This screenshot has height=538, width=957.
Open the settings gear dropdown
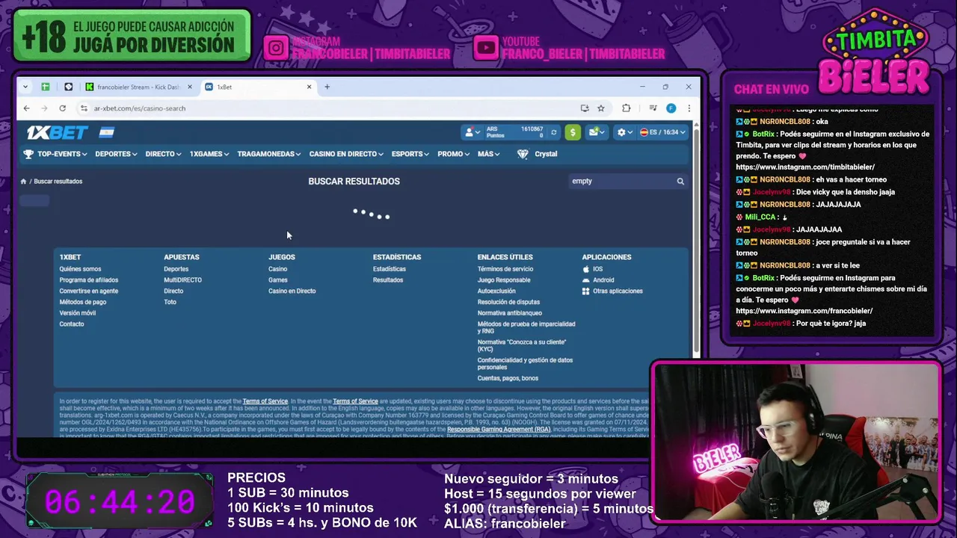(x=624, y=132)
